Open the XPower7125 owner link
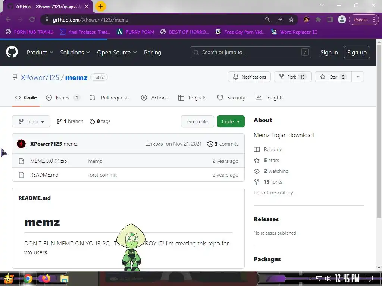 [40, 77]
